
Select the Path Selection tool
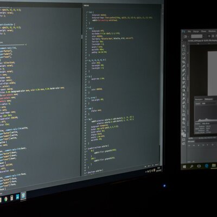184,110
